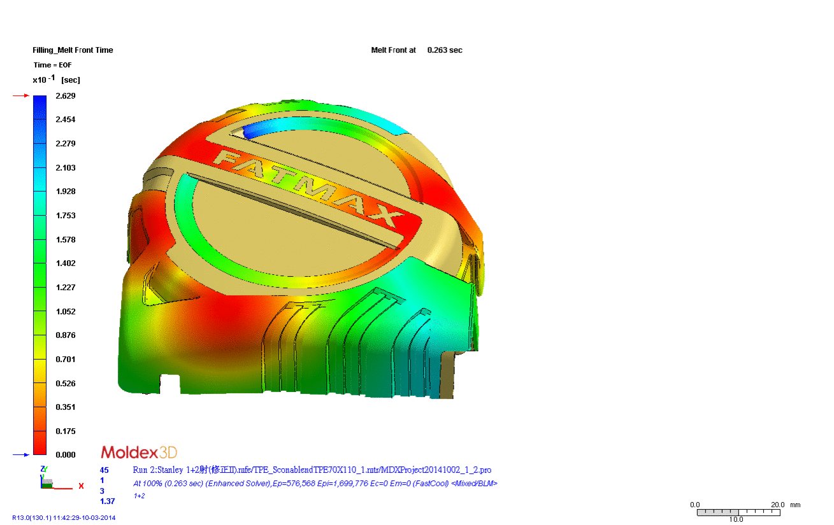834x525 pixels.
Task: Click the blue minimum-value arrow marker
Action: pos(21,455)
